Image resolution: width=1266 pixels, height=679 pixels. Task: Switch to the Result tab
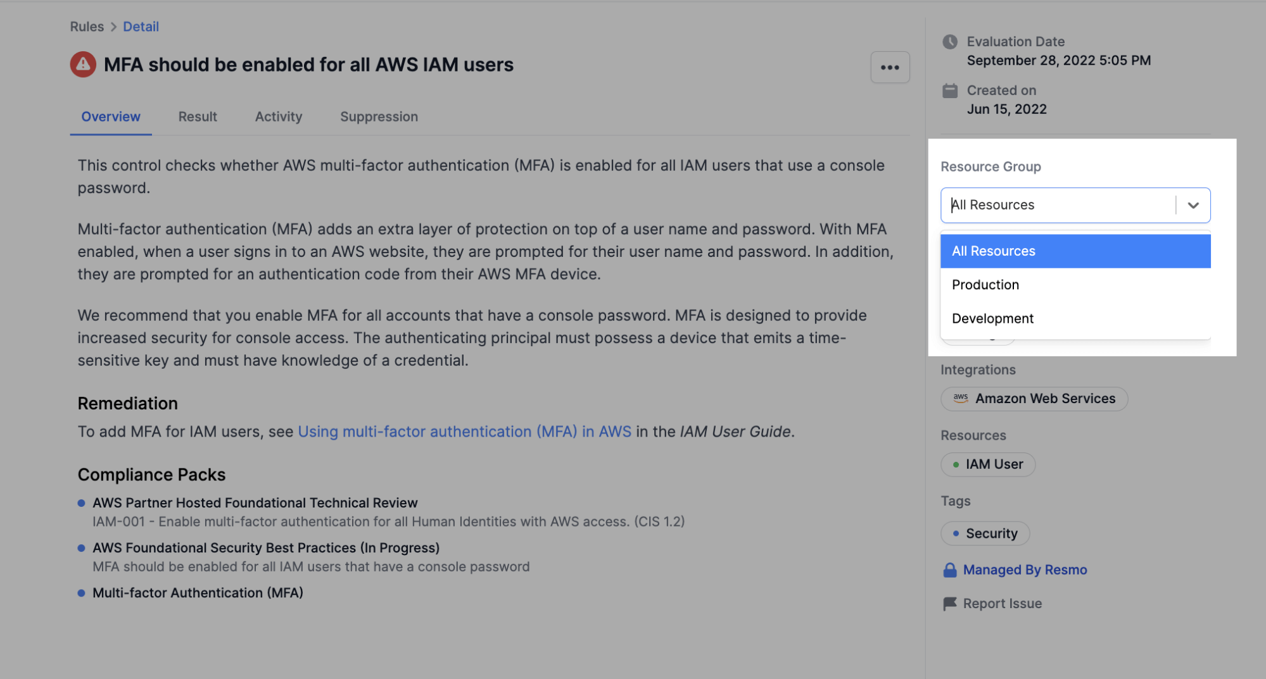point(198,116)
